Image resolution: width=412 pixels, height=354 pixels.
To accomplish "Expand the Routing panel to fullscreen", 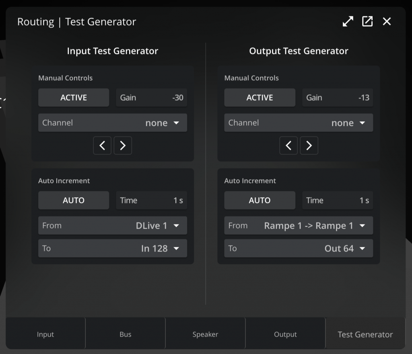I will click(x=348, y=22).
